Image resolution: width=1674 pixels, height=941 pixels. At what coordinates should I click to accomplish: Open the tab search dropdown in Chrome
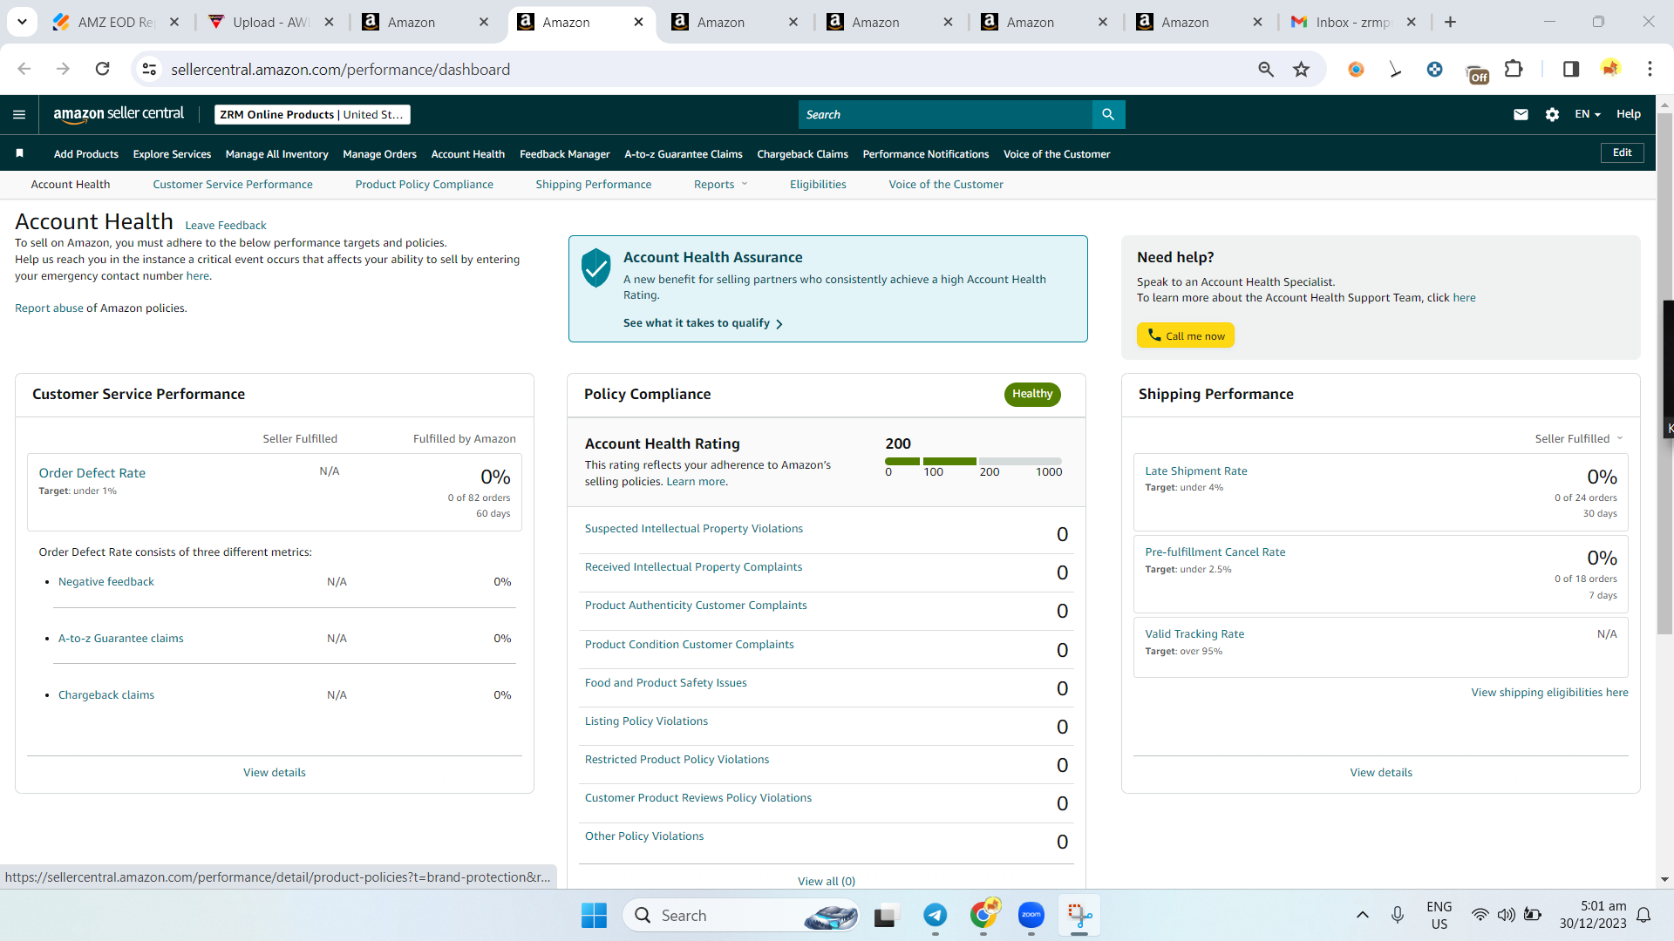22,22
